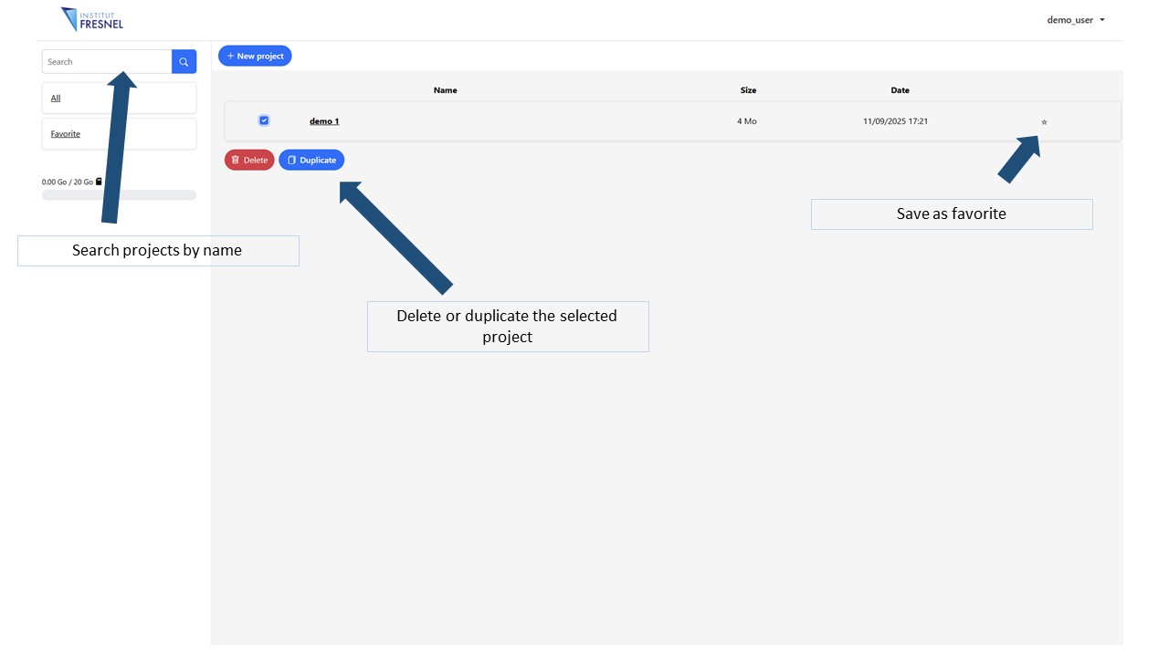
Task: Show All projects in sidebar
Action: (56, 99)
